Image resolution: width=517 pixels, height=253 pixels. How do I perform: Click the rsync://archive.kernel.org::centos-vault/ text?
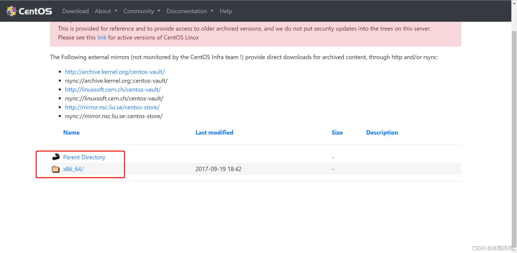tap(116, 81)
